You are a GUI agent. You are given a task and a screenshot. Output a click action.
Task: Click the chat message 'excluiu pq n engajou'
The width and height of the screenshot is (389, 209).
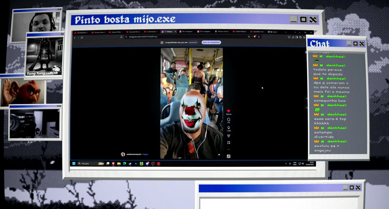[327, 148]
